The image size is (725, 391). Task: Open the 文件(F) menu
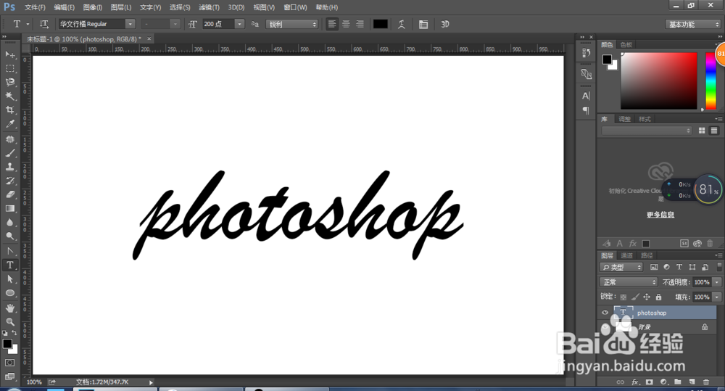pyautogui.click(x=35, y=7)
